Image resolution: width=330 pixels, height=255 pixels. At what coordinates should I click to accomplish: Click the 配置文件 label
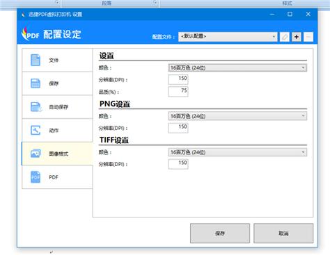[x=164, y=37]
